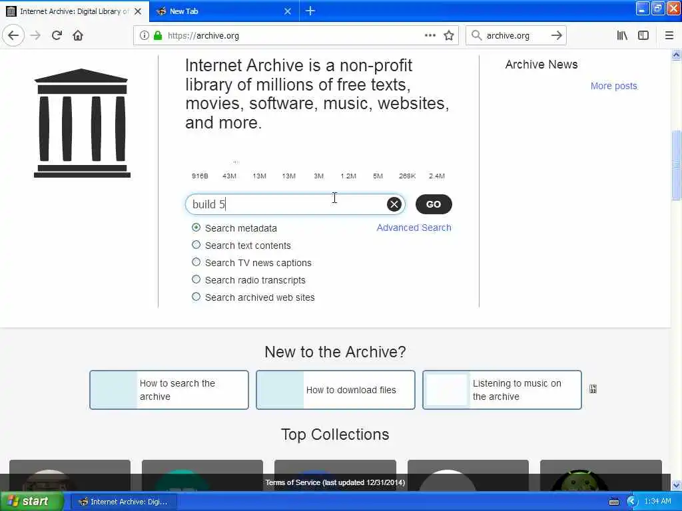Open Internet Archive taskbar window button
Image resolution: width=682 pixels, height=511 pixels.
(x=124, y=502)
